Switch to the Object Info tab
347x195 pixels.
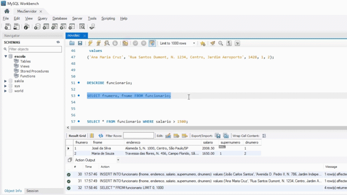(13, 191)
